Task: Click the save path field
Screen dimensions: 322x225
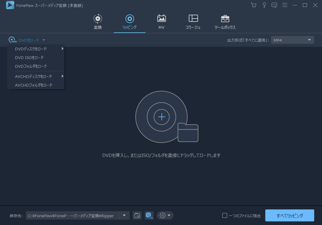Action: tap(72, 216)
